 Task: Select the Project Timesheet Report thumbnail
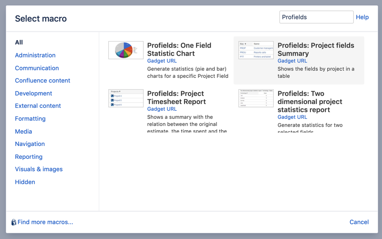126,98
